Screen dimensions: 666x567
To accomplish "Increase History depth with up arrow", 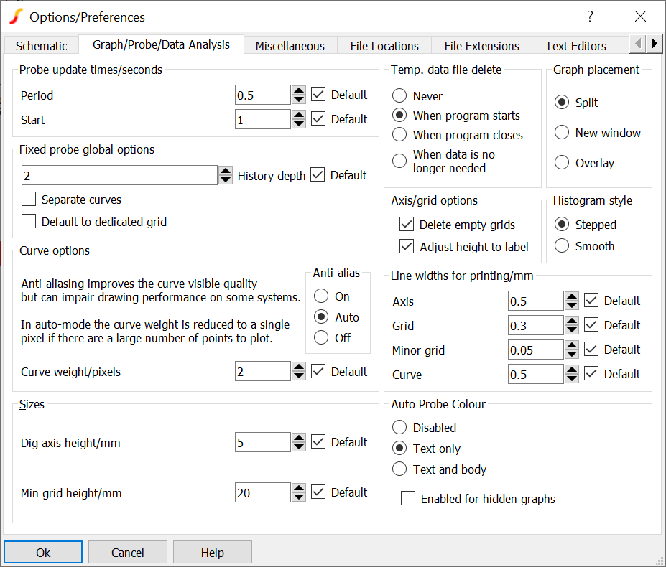I will [x=226, y=171].
